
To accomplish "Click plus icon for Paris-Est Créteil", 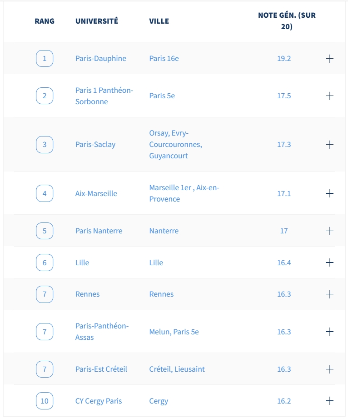I will pos(329,369).
